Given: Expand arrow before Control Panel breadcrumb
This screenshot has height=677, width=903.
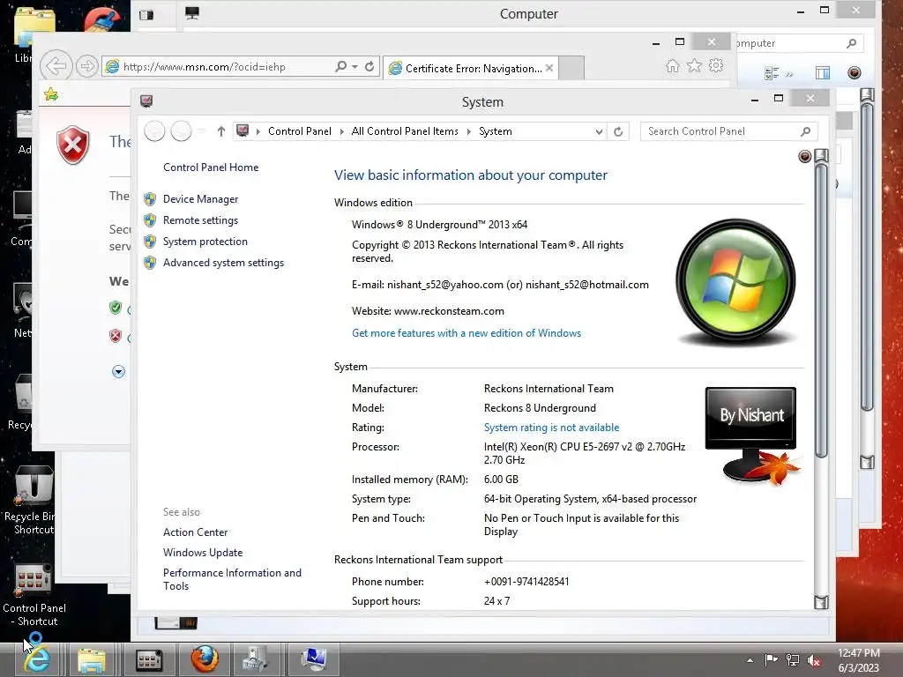Looking at the screenshot, I should (x=258, y=132).
